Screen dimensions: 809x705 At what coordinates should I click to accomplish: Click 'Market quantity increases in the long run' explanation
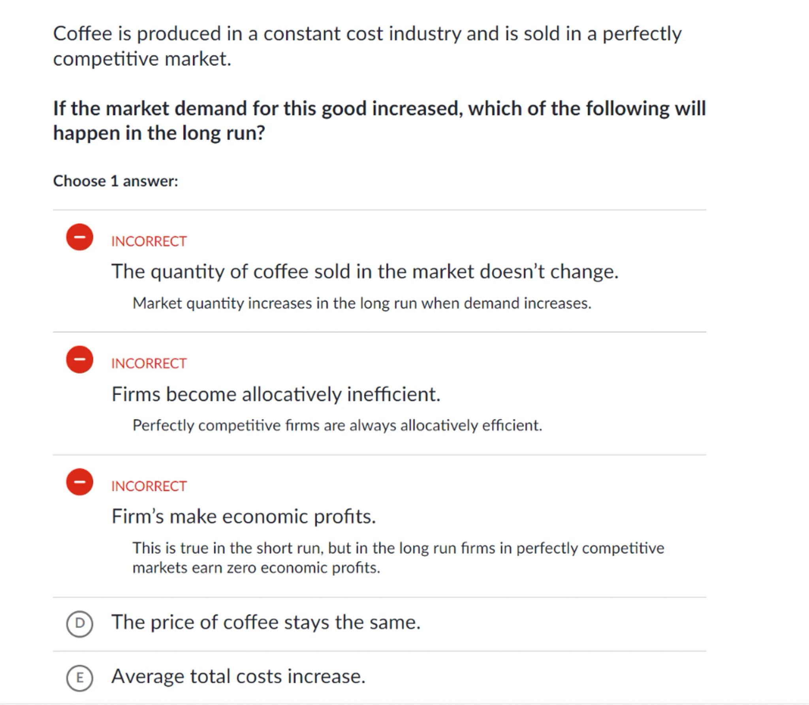coord(361,303)
